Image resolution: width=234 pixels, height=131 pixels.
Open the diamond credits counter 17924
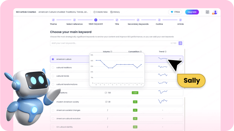pos(175,12)
